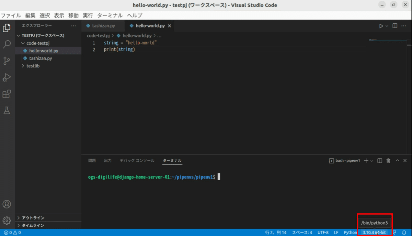Select the hello-world.py editor tab
The image size is (412, 236).
pos(150,26)
